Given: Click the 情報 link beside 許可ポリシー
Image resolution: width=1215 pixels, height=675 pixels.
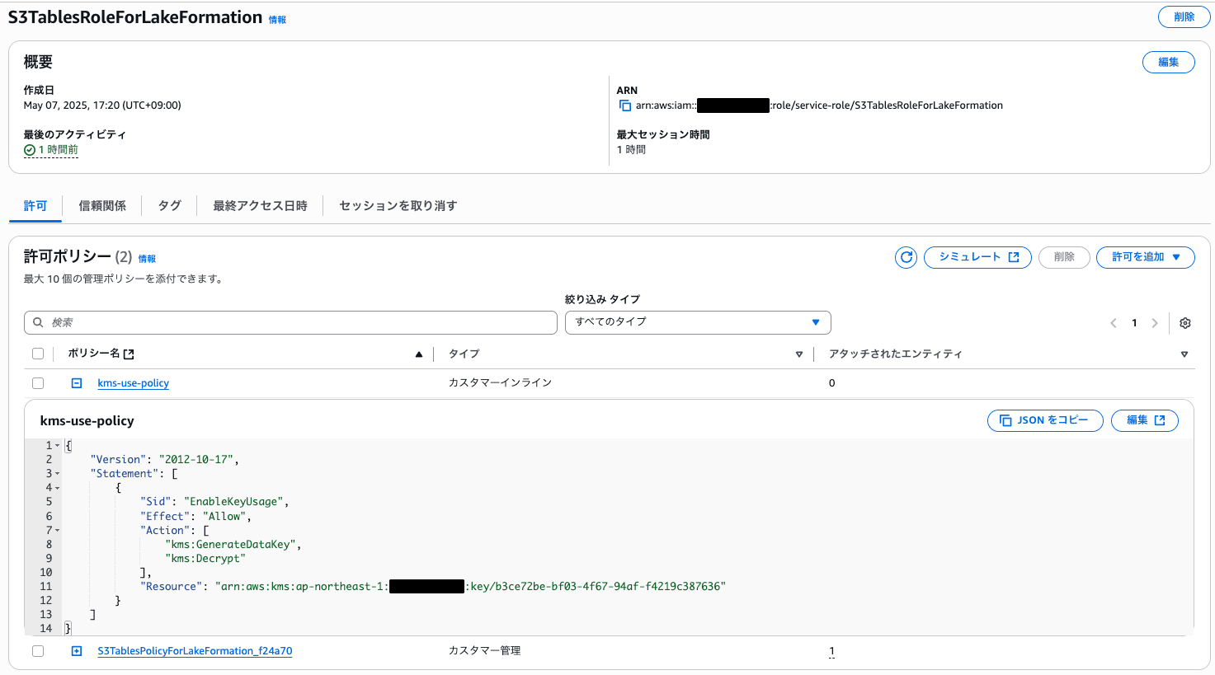Looking at the screenshot, I should click(x=147, y=259).
